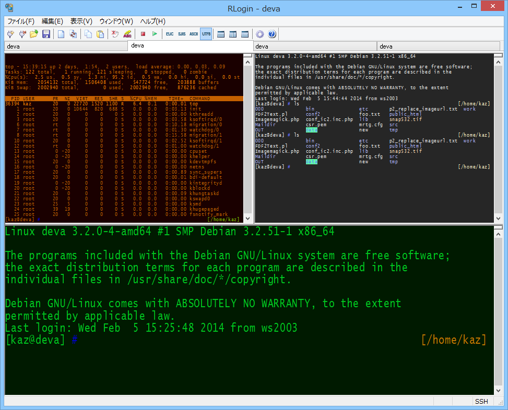This screenshot has width=508, height=410.
Task: Click the reconnect page icon with arrows
Action: (73, 34)
